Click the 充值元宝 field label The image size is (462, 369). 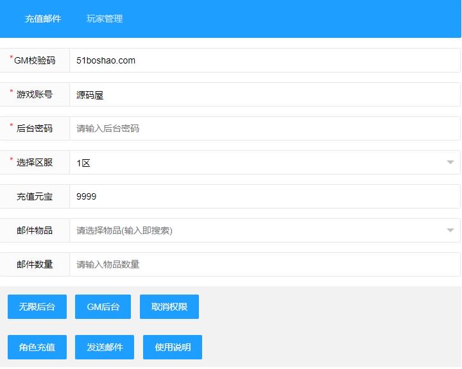point(35,196)
